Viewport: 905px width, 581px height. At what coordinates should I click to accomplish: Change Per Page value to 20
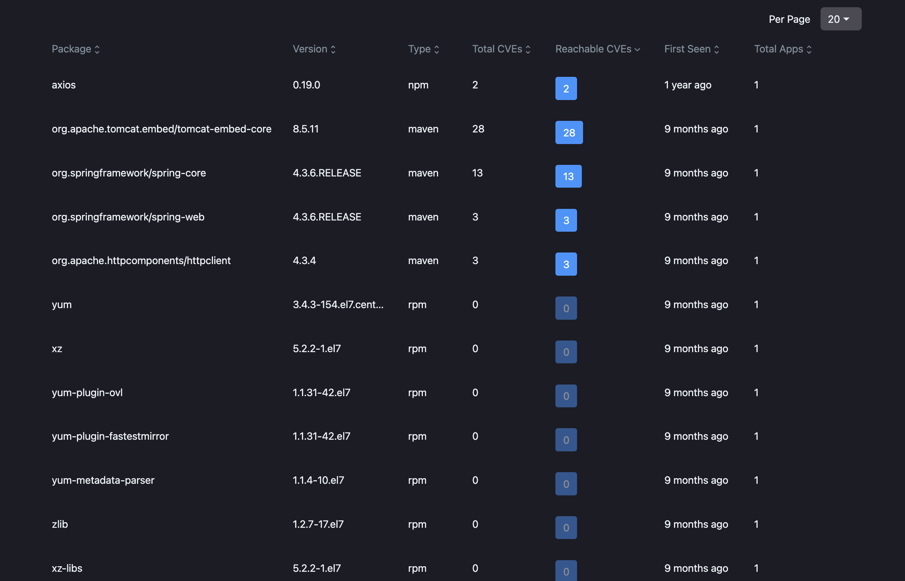coord(841,18)
